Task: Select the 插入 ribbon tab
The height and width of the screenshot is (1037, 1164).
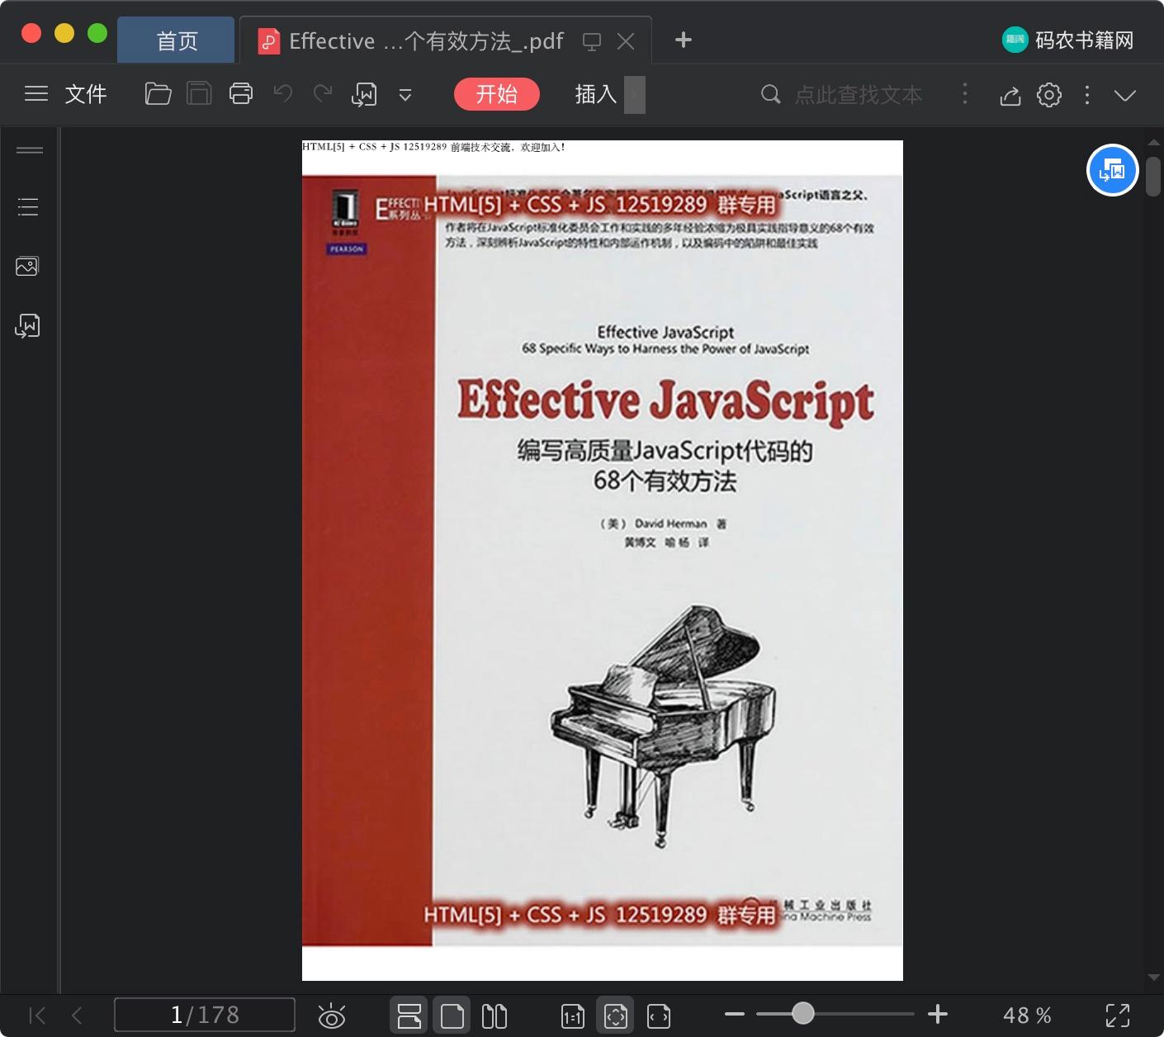Action: tap(596, 94)
